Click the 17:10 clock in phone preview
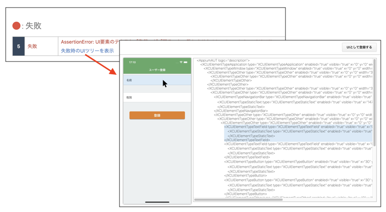 [x=132, y=62]
